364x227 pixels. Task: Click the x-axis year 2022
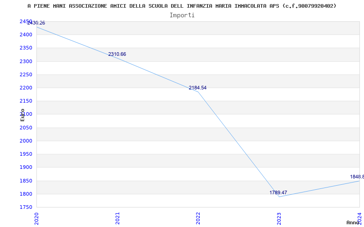pyautogui.click(x=198, y=218)
